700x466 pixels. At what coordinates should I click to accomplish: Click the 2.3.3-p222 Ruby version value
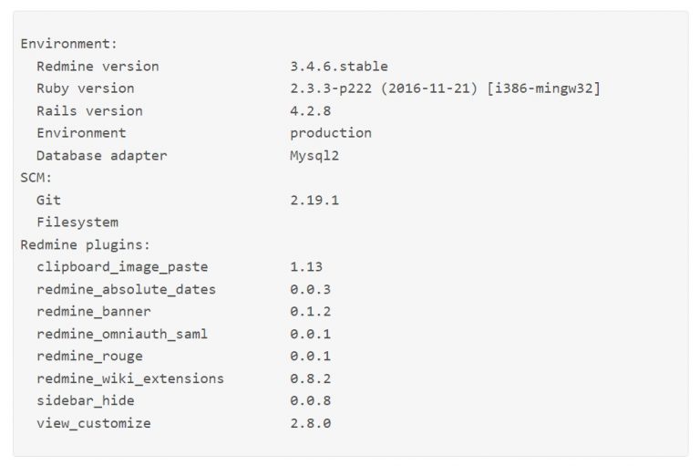pos(445,88)
